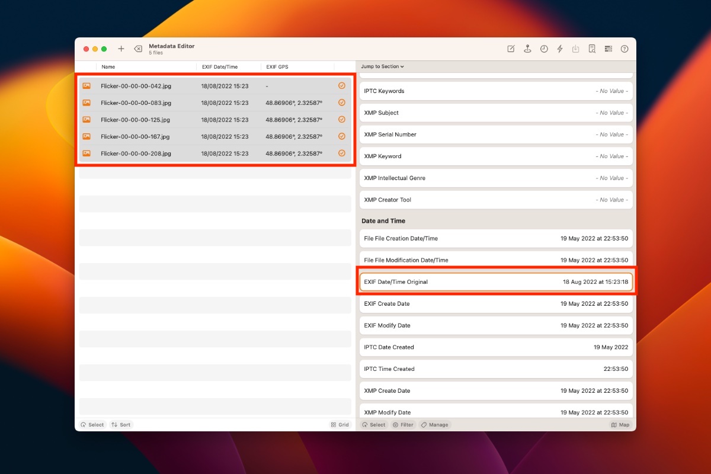Open the help question mark icon
Viewport: 711px width, 474px height.
click(x=624, y=49)
